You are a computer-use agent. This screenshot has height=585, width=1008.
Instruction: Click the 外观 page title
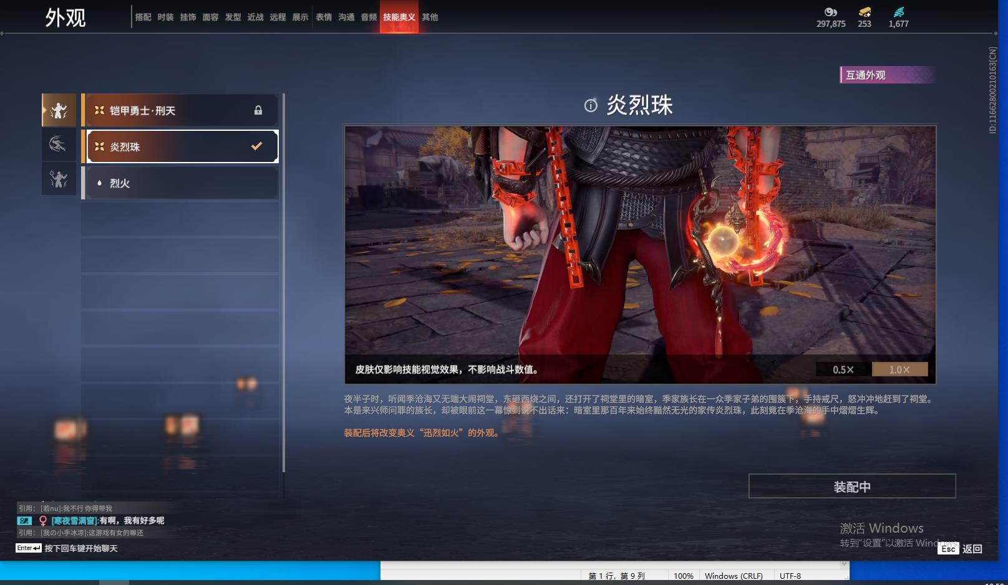click(x=65, y=17)
